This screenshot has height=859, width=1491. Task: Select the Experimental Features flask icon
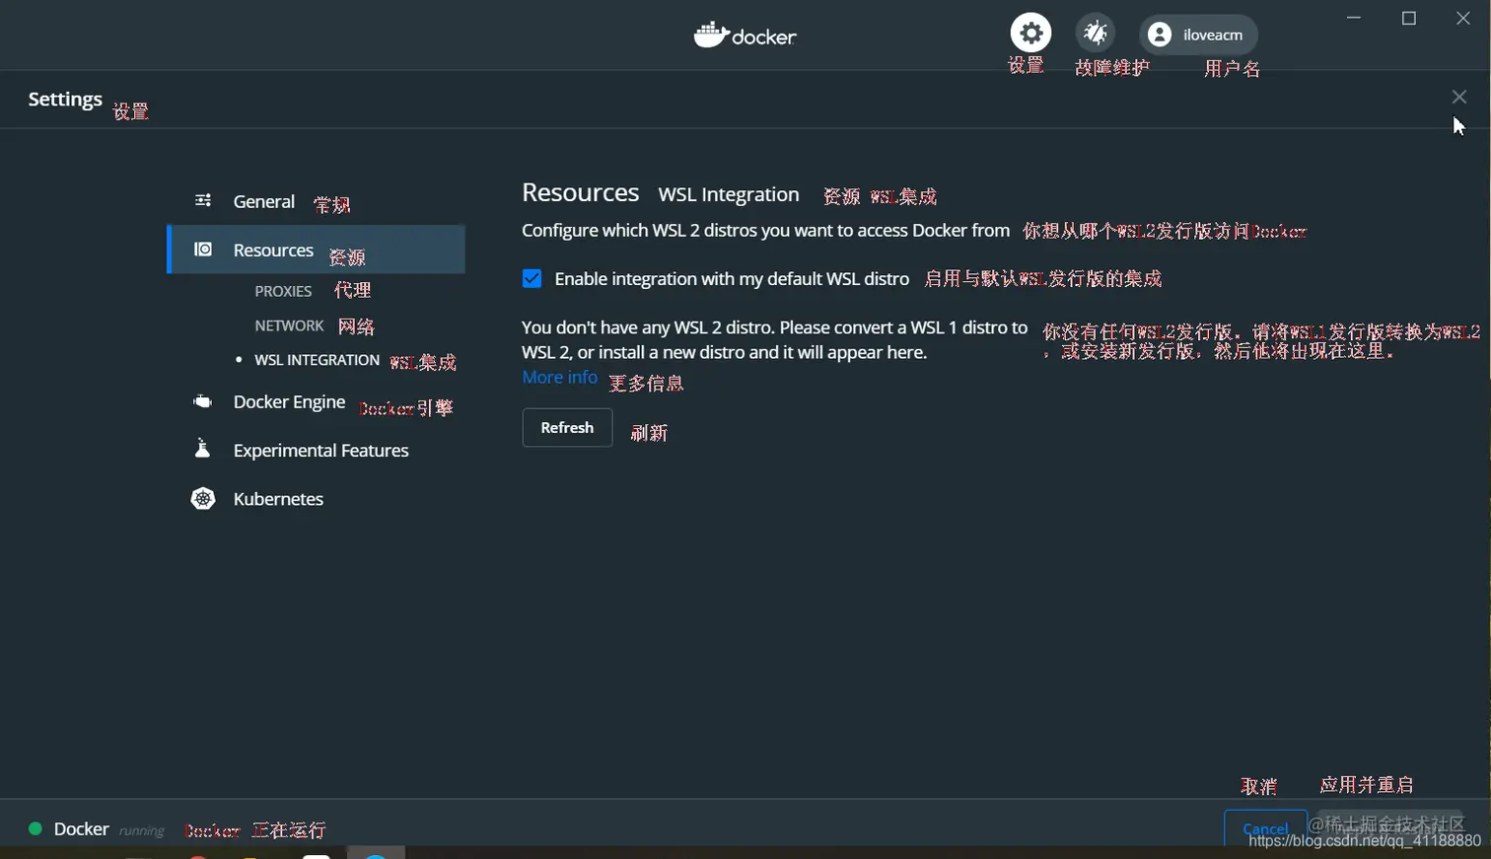click(x=203, y=450)
